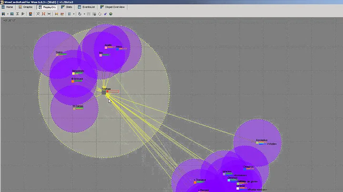Click the orange H-shaped link toolbar icon
Viewport: 343px width, 192px height.
pos(56,14)
